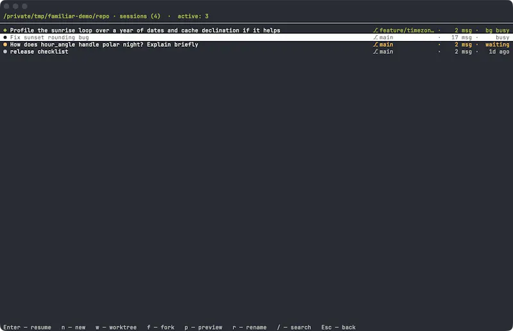
Task: Click 'main' branch label in release checklist row
Action: [x=387, y=52]
